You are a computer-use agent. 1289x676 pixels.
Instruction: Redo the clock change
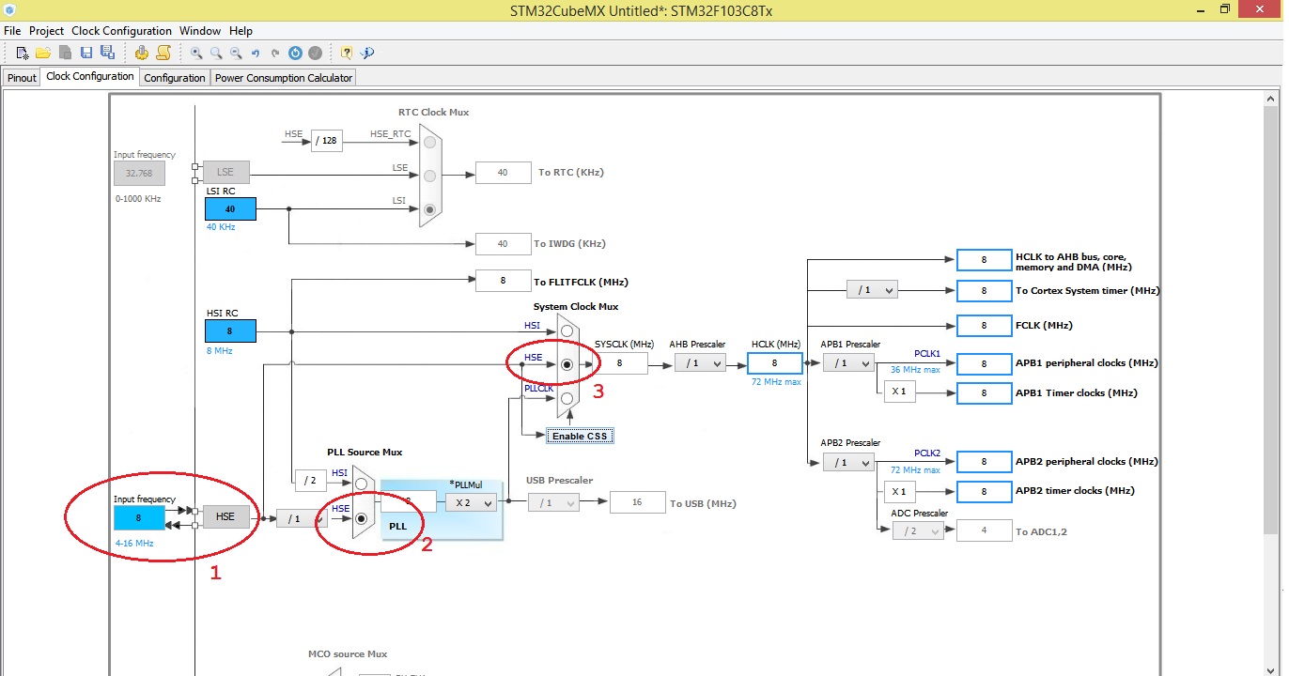[x=275, y=54]
